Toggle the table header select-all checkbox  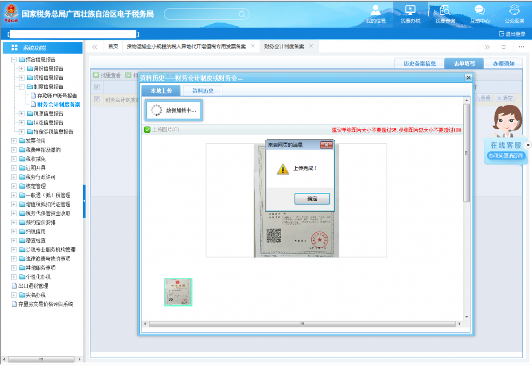point(97,87)
